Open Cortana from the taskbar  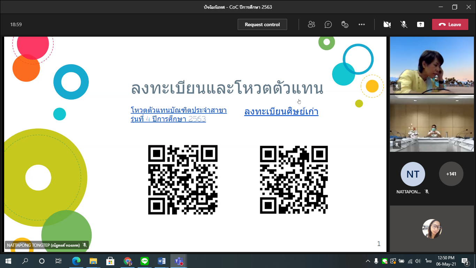(x=42, y=261)
